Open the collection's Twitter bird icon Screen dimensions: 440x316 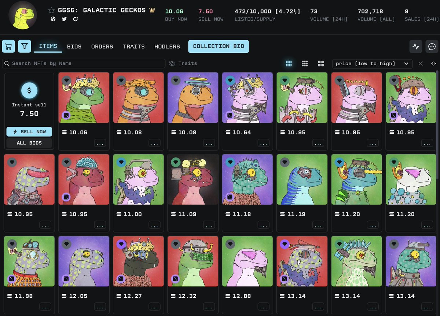pos(64,19)
